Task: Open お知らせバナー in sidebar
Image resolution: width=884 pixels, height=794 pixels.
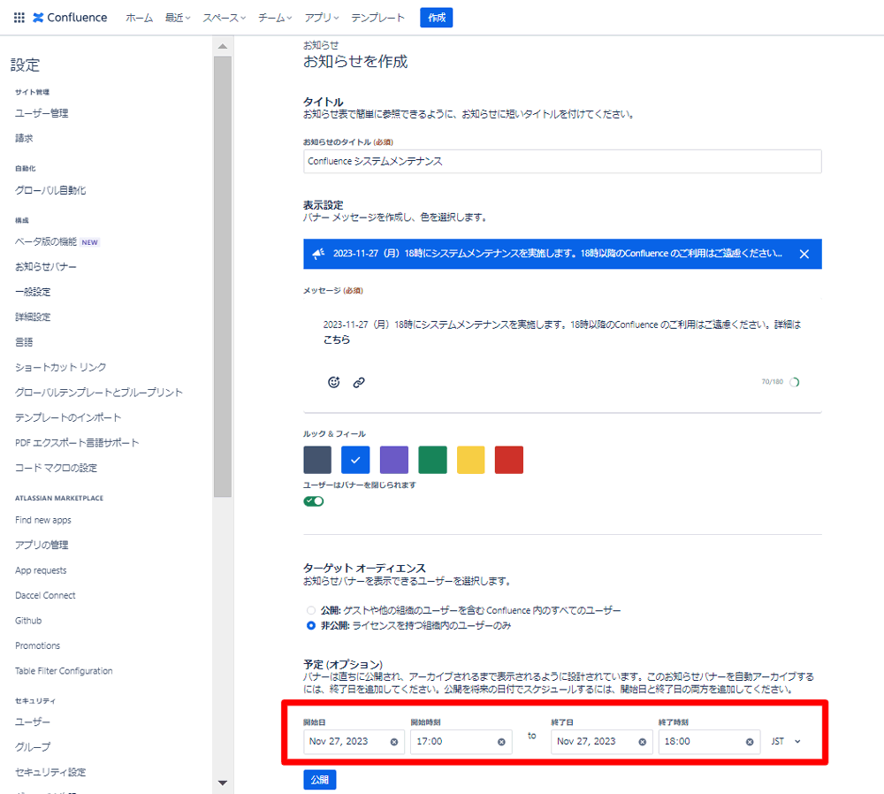Action: tap(46, 267)
